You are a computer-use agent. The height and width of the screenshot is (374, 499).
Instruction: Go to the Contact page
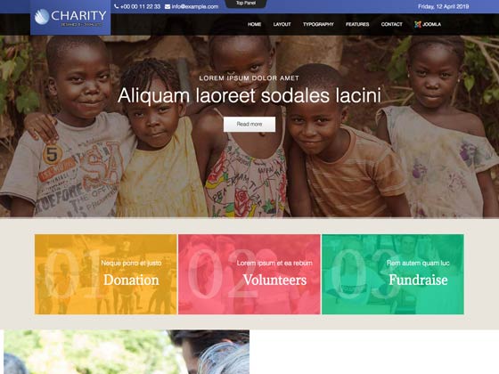point(392,24)
